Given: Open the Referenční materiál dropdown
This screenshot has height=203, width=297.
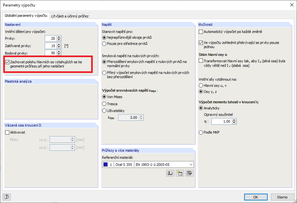Looking at the screenshot, I should 191,165.
